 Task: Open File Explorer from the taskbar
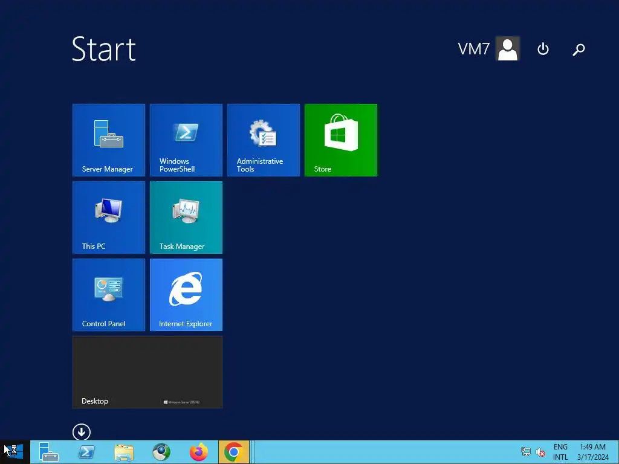click(124, 452)
